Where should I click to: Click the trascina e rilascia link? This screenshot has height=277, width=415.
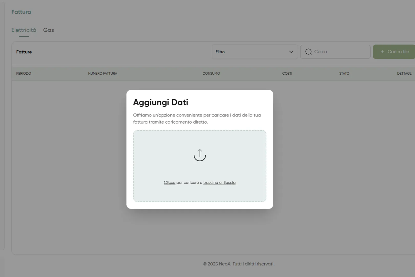(x=219, y=182)
